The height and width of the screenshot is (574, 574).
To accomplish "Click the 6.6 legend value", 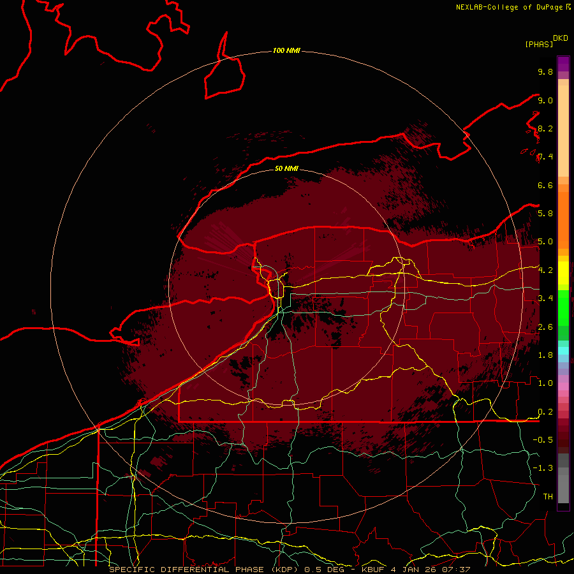I will [545, 185].
